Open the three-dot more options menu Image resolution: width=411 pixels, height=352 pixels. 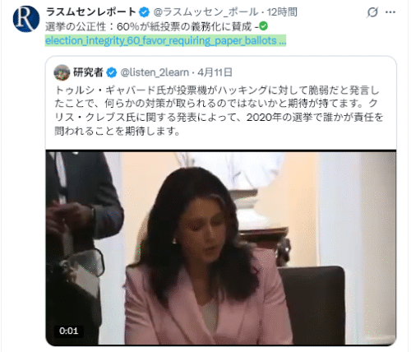coord(390,12)
